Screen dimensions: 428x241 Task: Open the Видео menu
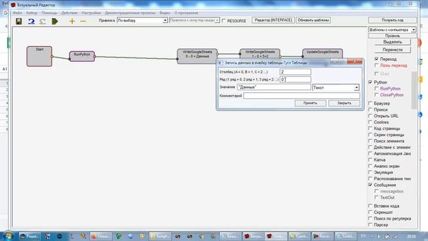(165, 13)
